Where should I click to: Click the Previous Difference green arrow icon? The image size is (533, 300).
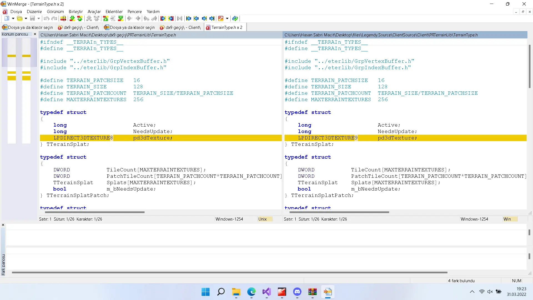coord(80,19)
